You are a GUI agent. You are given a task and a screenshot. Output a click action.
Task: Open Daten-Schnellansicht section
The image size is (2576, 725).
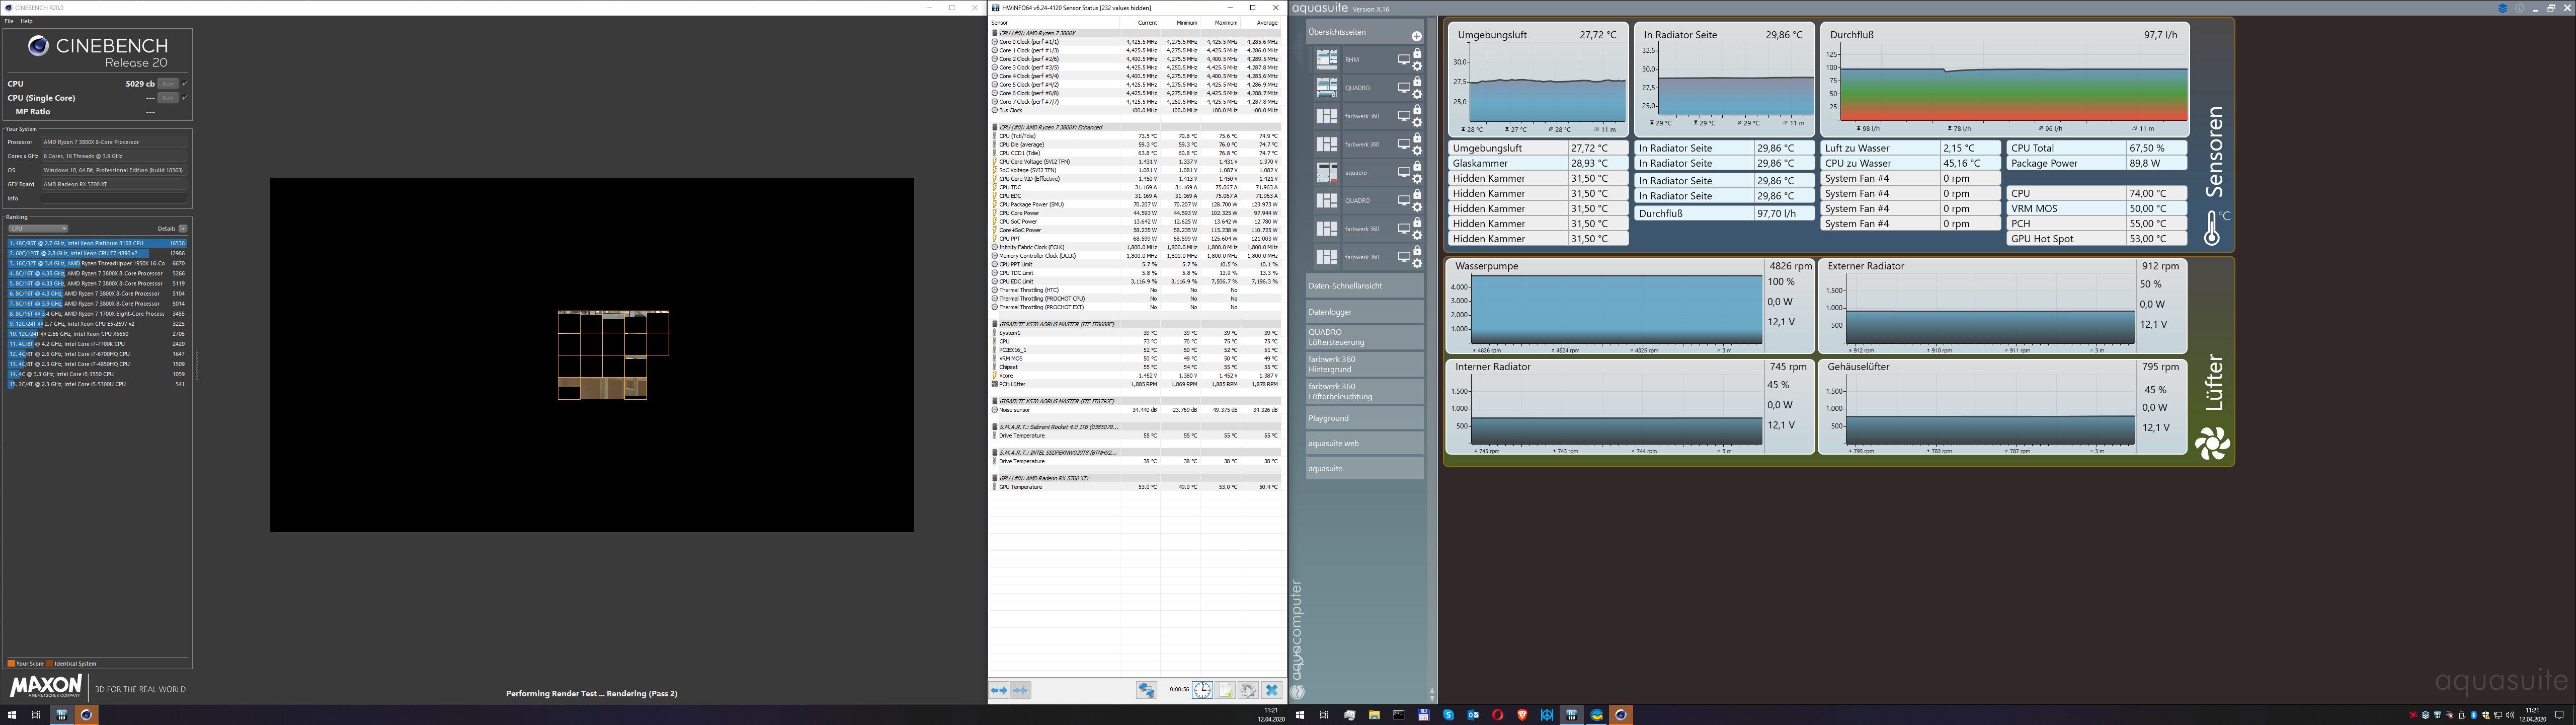click(1365, 286)
